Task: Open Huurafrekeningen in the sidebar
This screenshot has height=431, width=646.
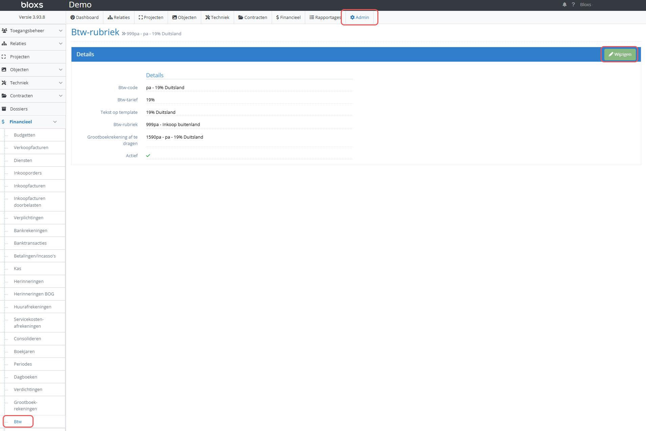Action: pyautogui.click(x=33, y=307)
